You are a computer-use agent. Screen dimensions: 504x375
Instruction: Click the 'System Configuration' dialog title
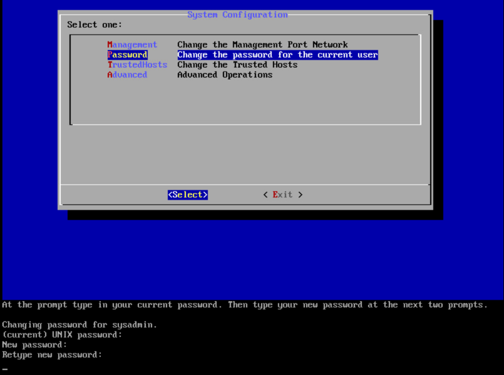tap(237, 15)
